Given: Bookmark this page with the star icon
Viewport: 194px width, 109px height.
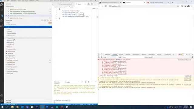Looking at the screenshot, I should tap(178, 6).
